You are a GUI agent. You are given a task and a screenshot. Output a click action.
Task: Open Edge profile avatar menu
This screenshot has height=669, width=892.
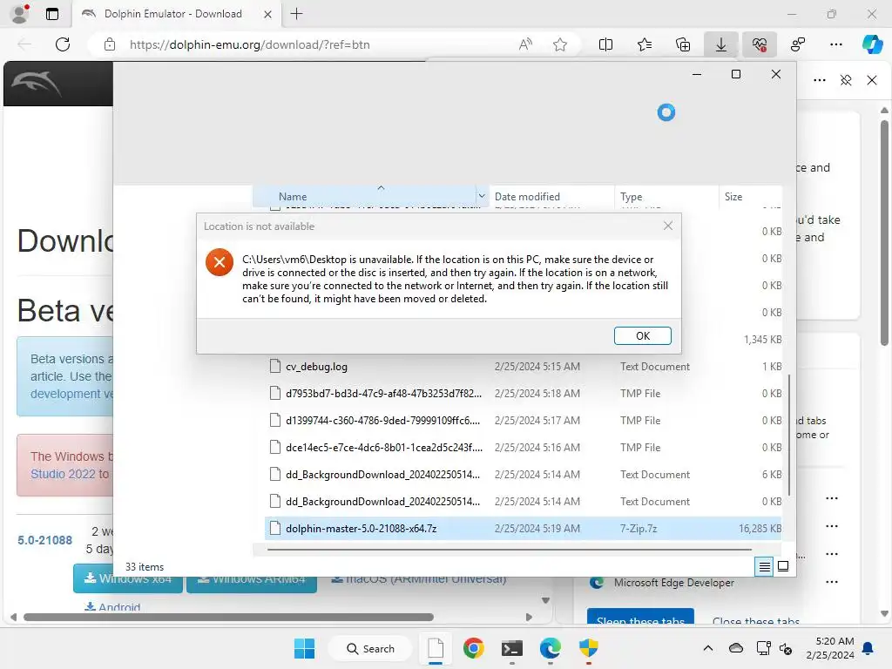[x=20, y=14]
